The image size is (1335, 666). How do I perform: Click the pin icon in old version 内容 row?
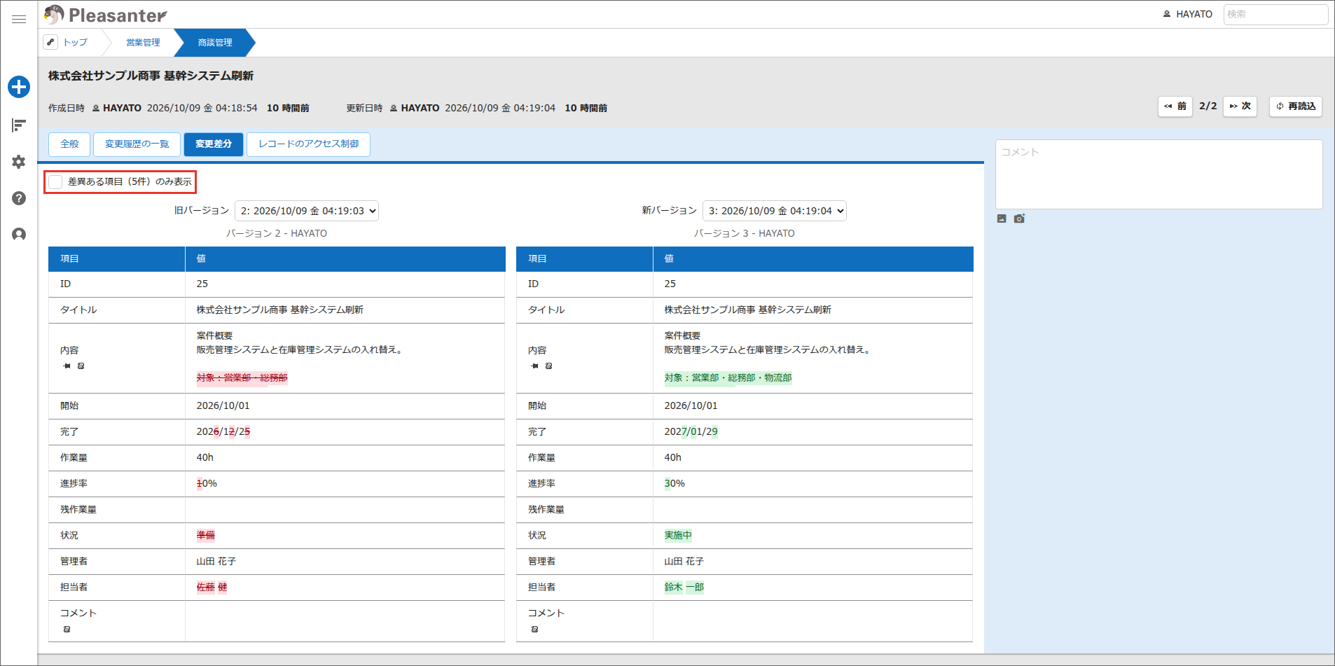(x=67, y=366)
